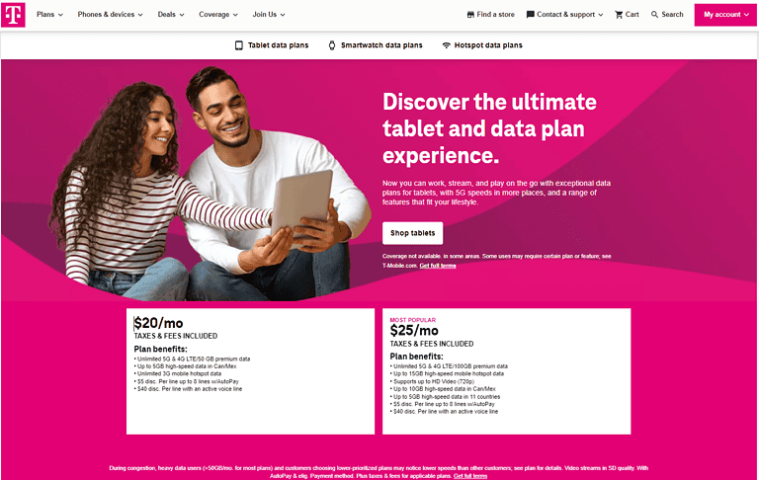The height and width of the screenshot is (480, 759).
Task: Click the Shop tablets button
Action: pos(412,233)
